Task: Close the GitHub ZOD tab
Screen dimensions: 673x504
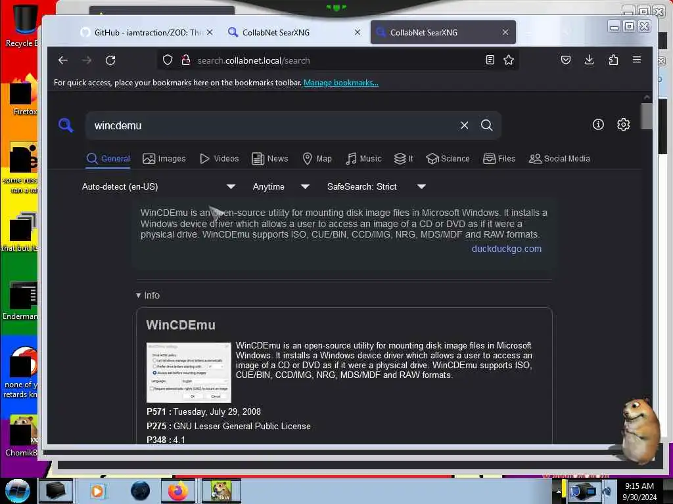Action: [210, 32]
